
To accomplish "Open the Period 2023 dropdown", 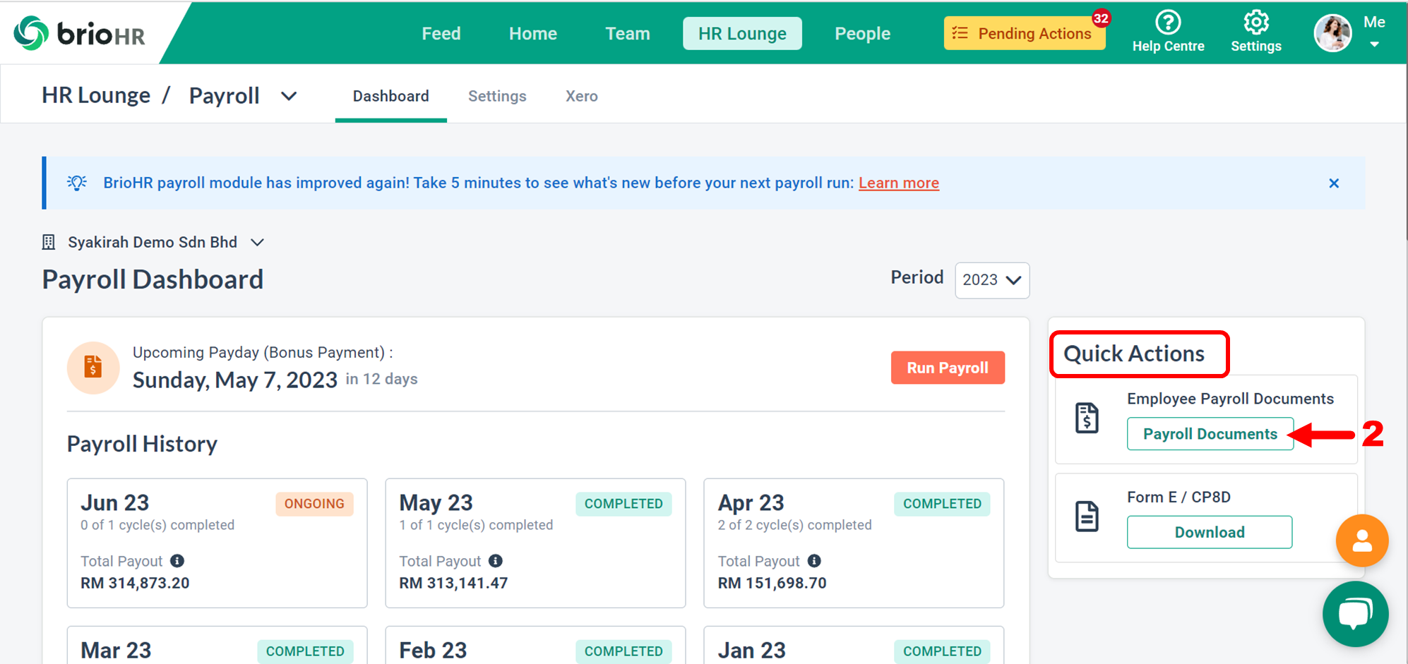I will point(992,280).
